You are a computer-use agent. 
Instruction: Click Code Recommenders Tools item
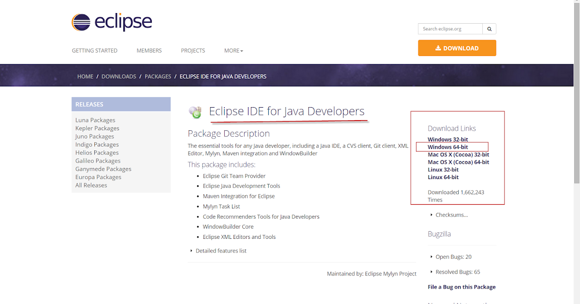261,217
